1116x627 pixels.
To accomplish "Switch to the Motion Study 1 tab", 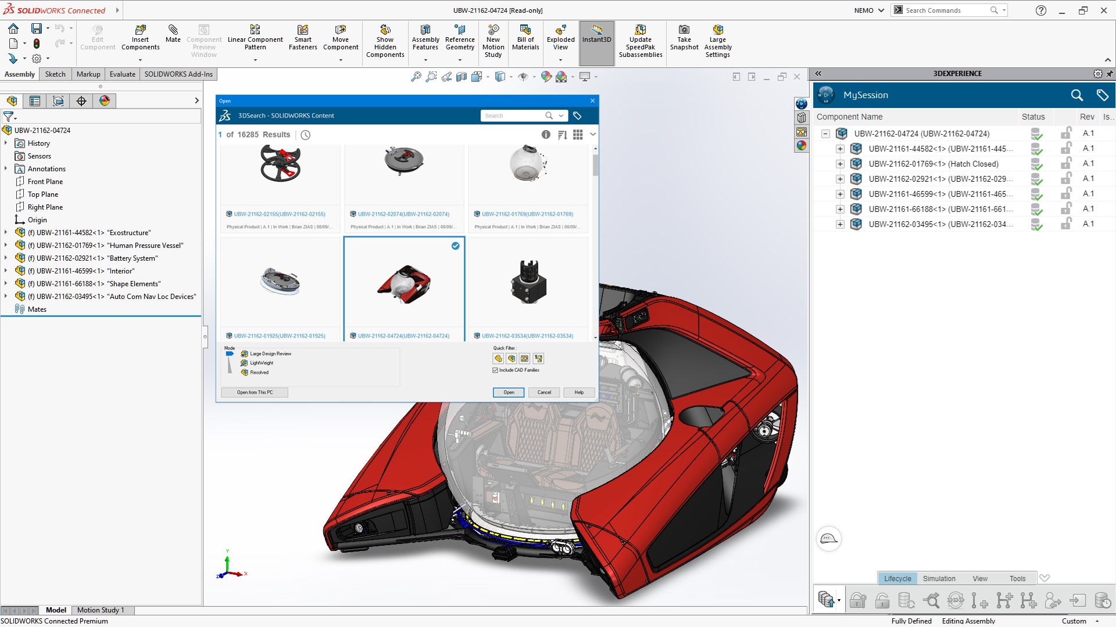I will pos(101,610).
